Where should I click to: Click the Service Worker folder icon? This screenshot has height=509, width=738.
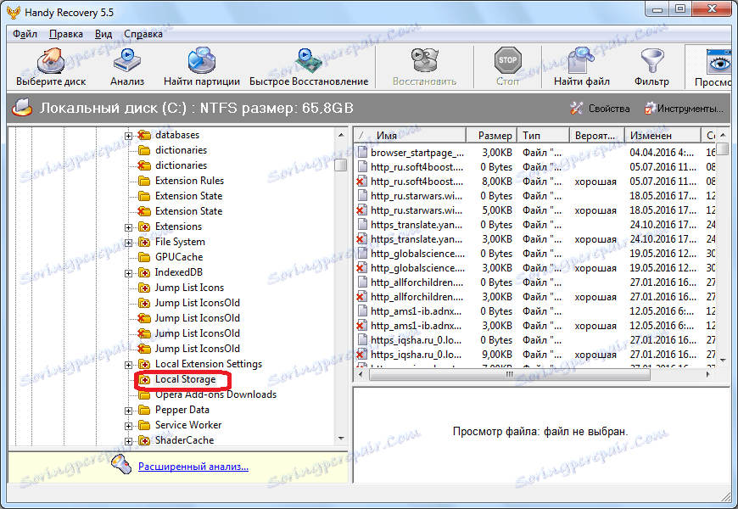point(144,425)
